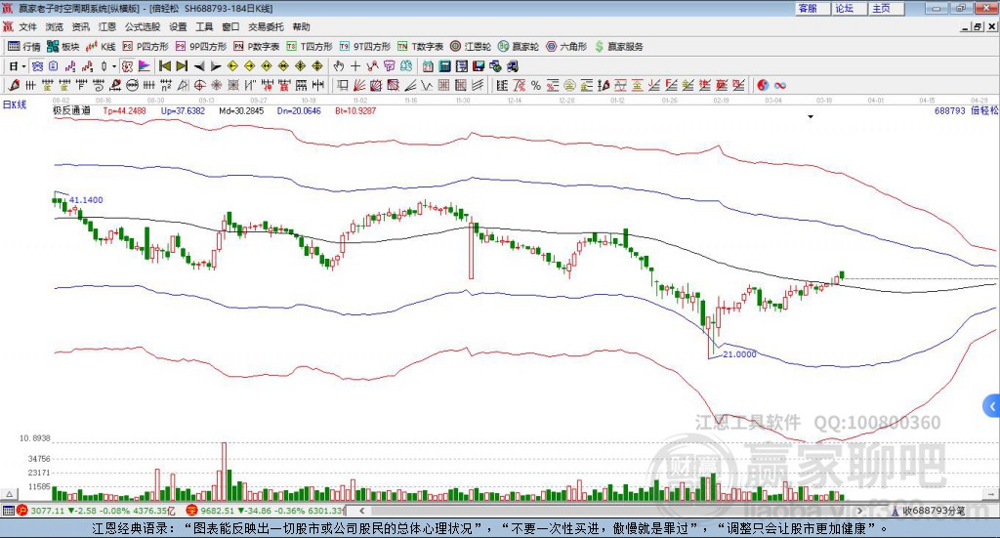Screen dimensions: 1000x538
Task: Open the 江恩 menu
Action: coord(107,26)
